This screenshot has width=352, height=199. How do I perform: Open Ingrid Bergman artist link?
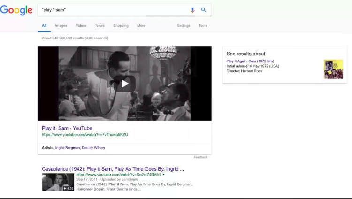(68, 148)
